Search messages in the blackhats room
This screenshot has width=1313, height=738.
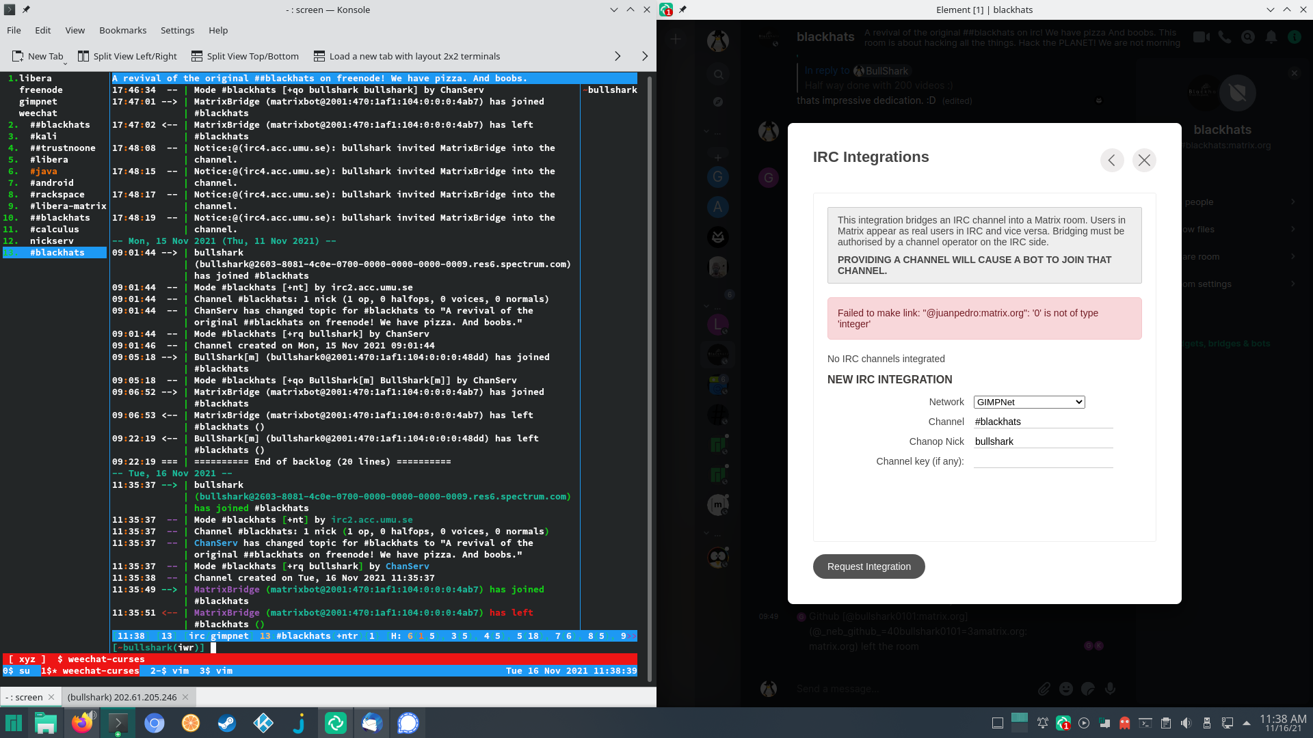[x=1248, y=37]
